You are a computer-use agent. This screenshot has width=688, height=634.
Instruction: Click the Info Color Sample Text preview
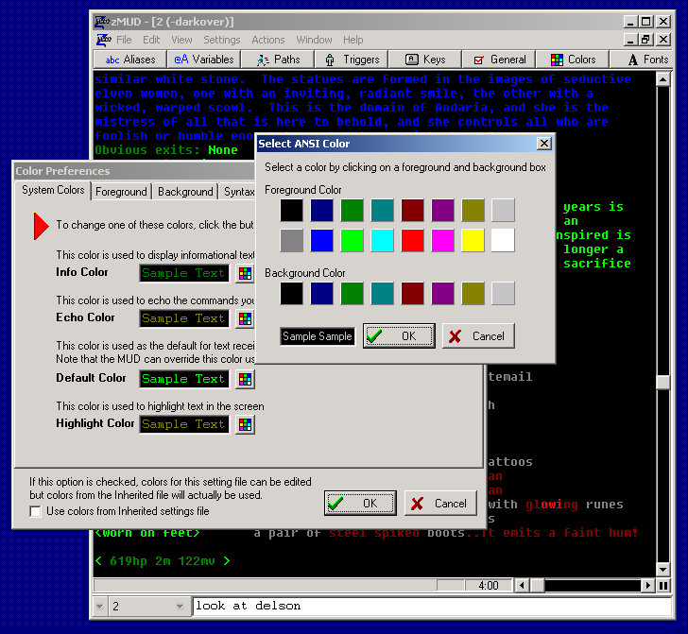(184, 273)
